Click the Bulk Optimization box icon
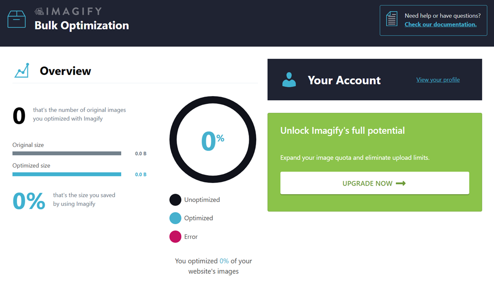 tap(17, 19)
